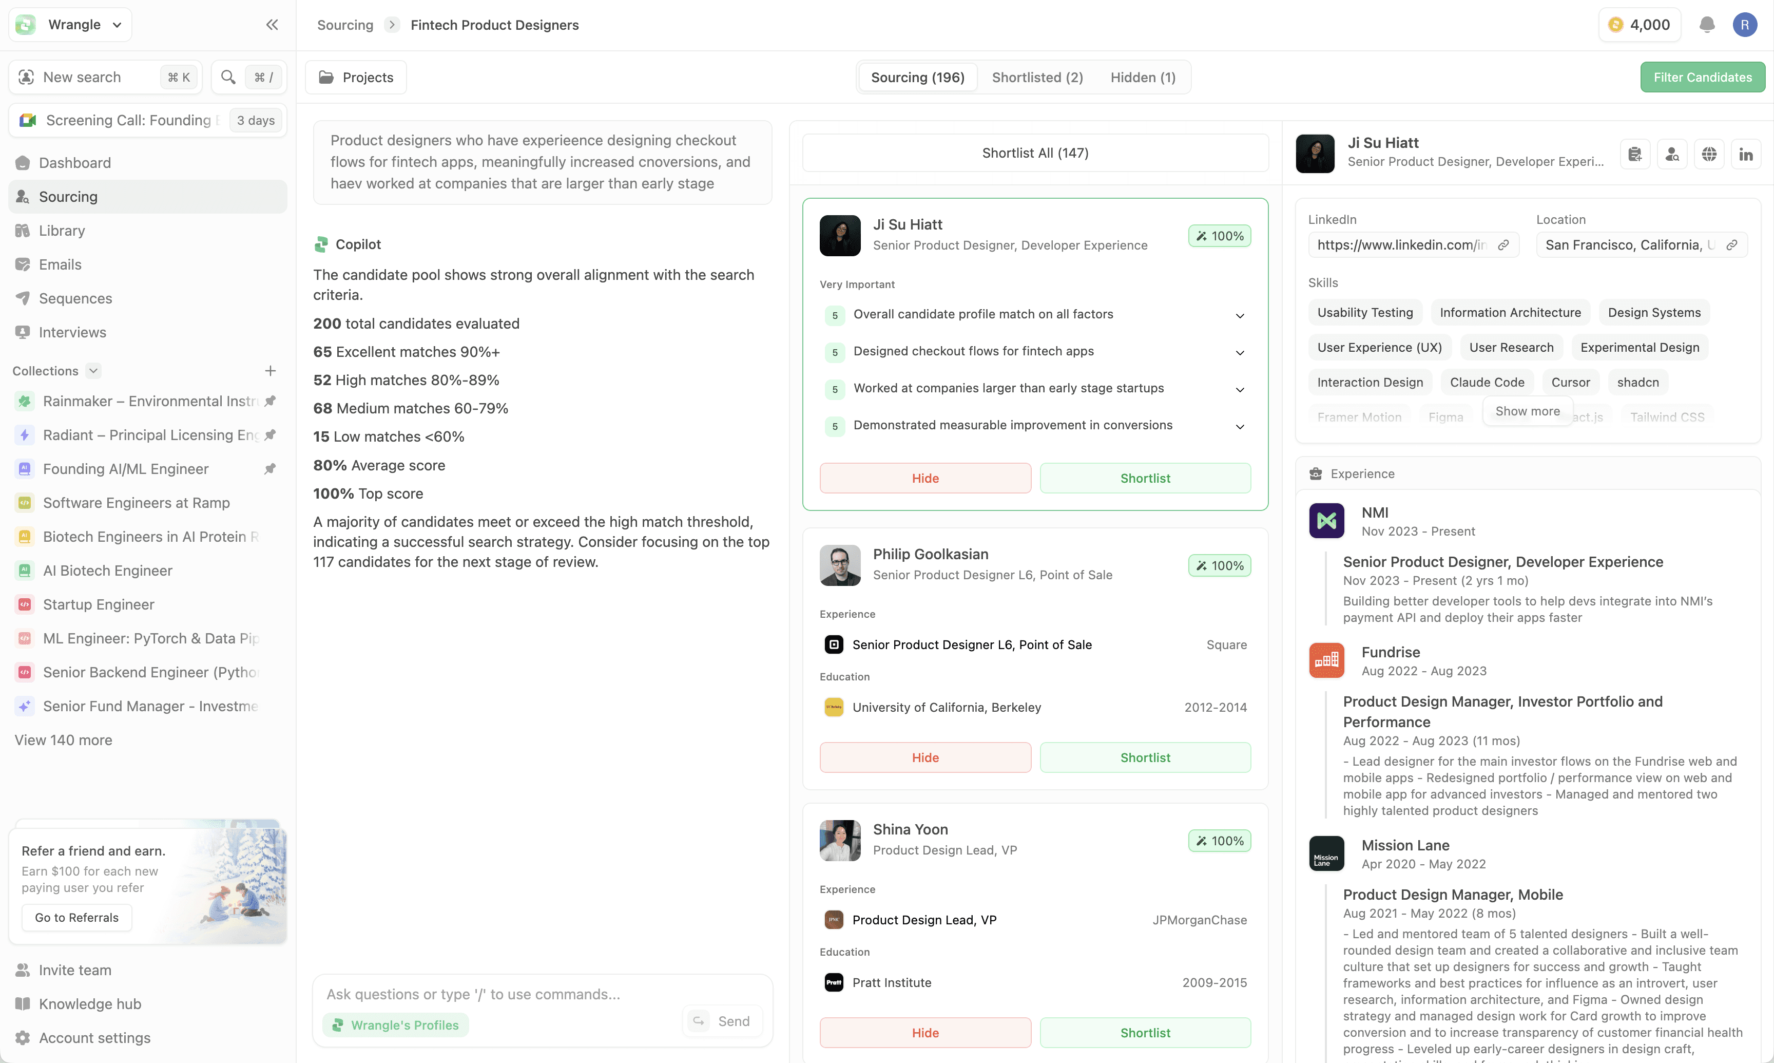
Task: Click the search magnifier icon
Action: point(228,78)
